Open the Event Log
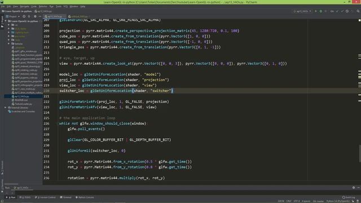The height and width of the screenshot is (203, 361). click(x=349, y=197)
